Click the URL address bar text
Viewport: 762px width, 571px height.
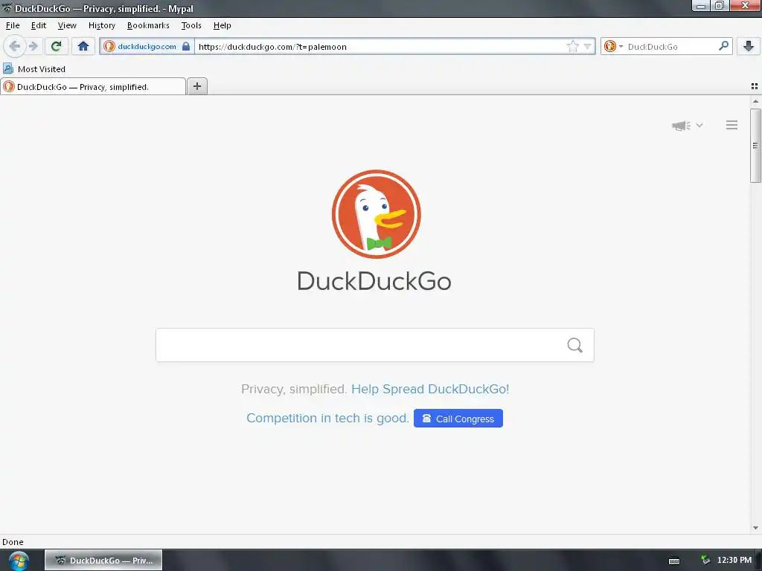point(272,47)
